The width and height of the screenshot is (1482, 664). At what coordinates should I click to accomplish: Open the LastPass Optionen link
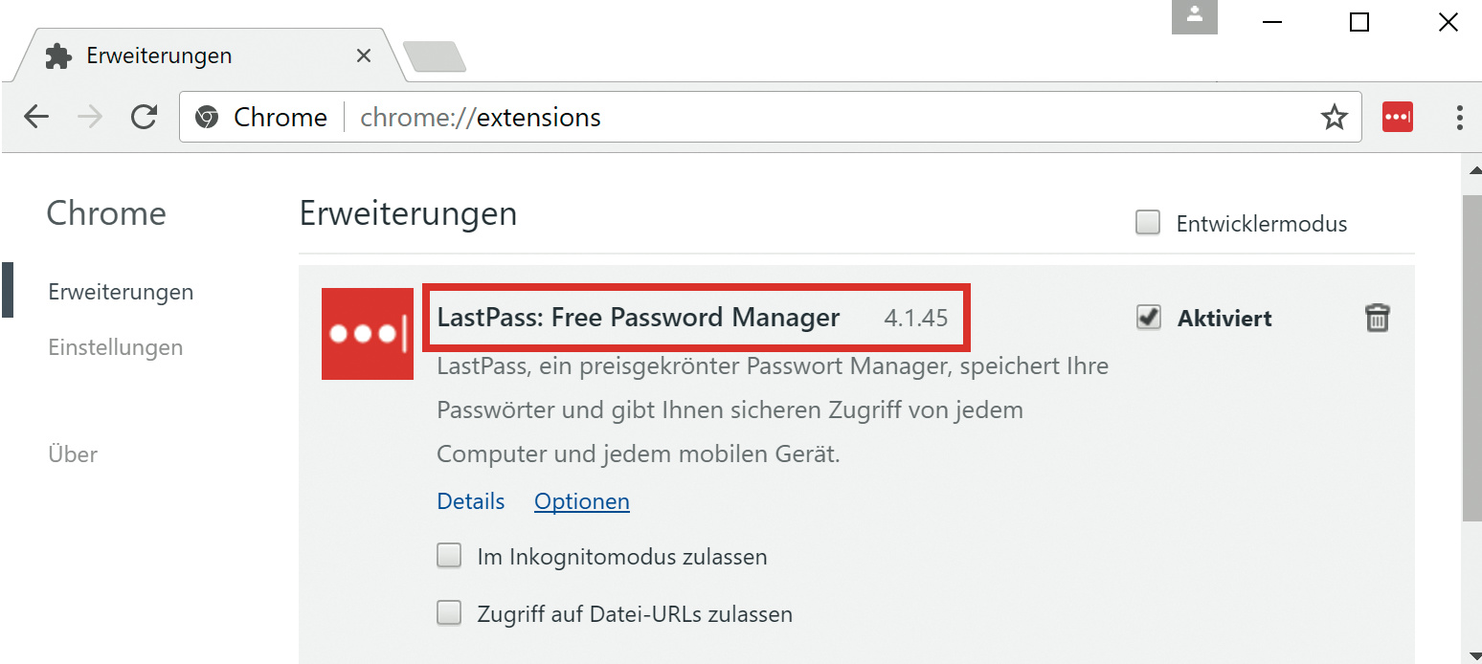pos(582,501)
